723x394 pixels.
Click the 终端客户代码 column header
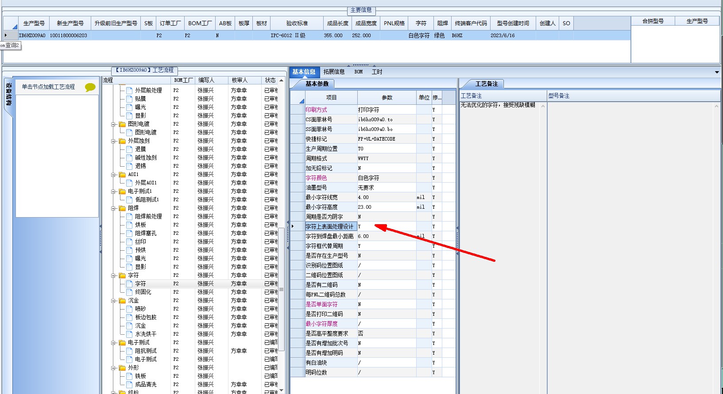471,23
